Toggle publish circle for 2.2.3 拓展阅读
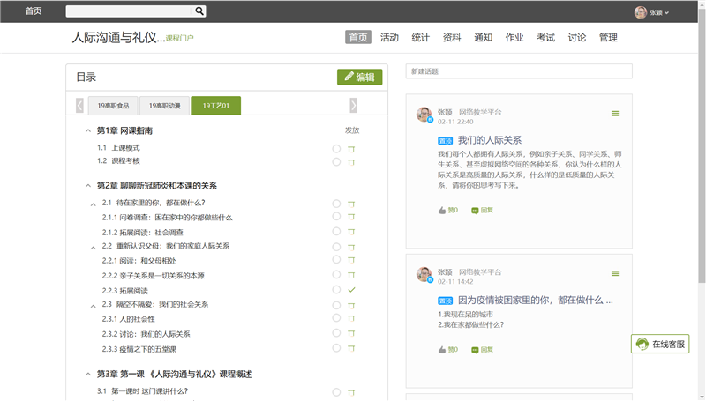Screen dimensions: 706x401 point(336,290)
